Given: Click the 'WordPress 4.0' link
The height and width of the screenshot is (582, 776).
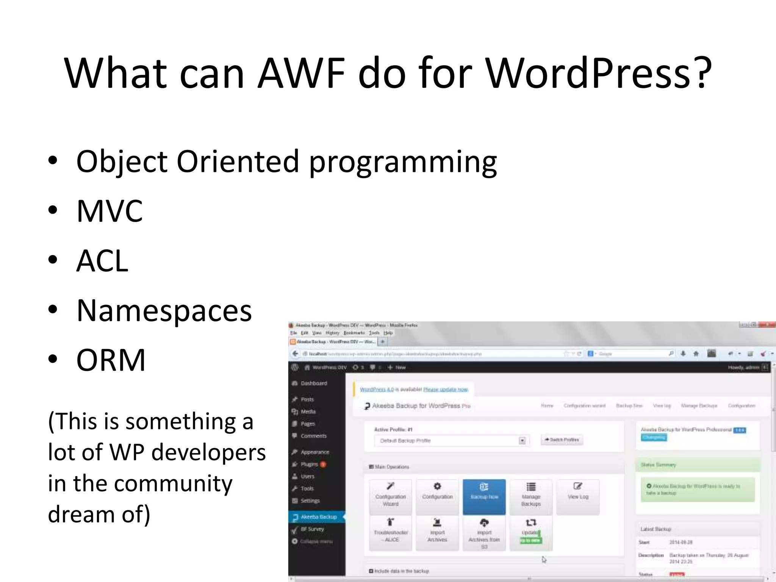Looking at the screenshot, I should coord(377,390).
